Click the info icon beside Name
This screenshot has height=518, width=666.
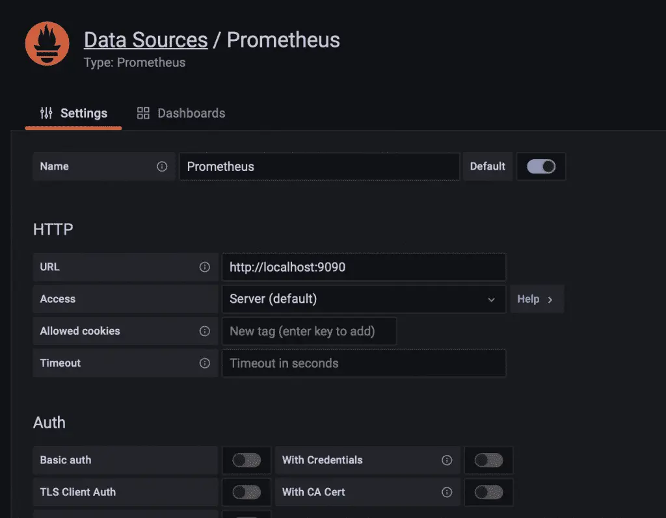(162, 166)
